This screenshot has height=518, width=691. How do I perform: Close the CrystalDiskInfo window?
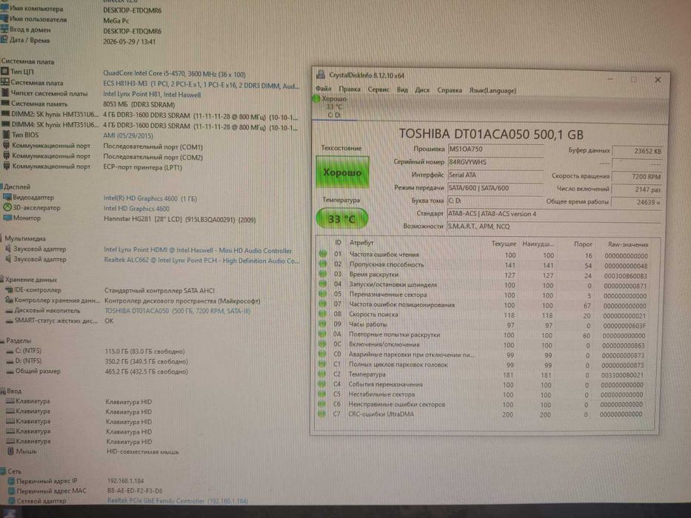point(658,80)
